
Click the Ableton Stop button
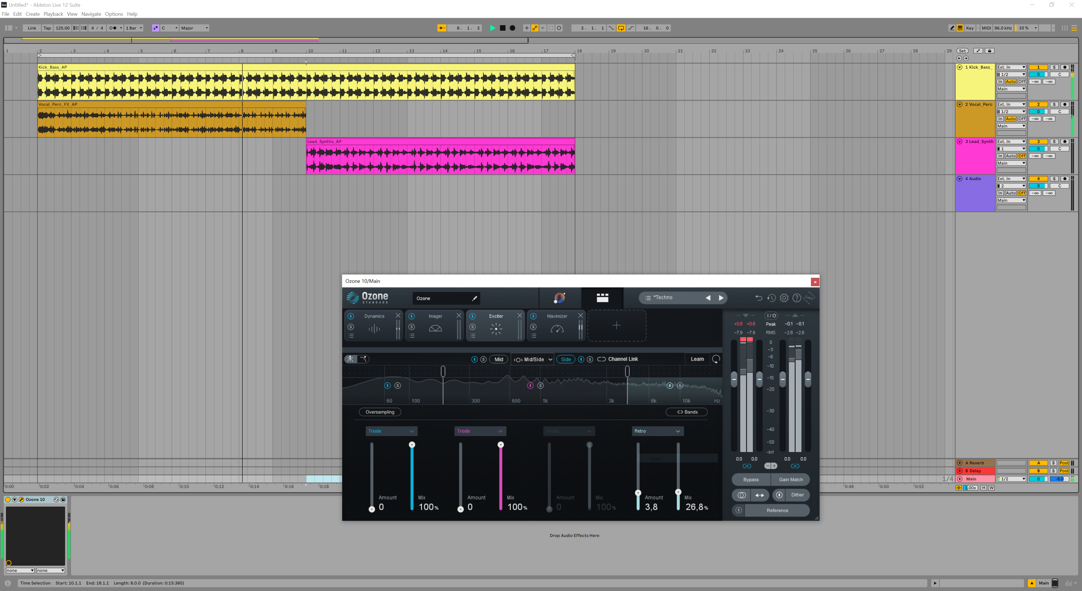pyautogui.click(x=502, y=28)
